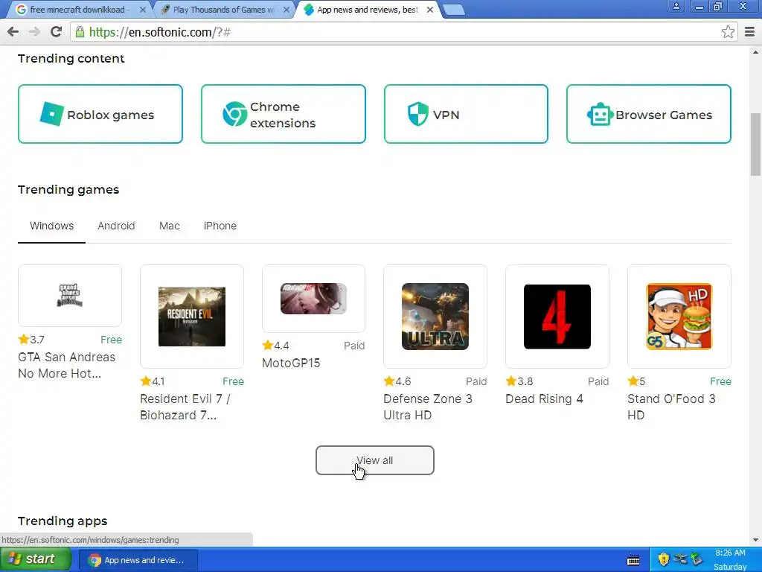Select the Mac trending games tab

click(x=169, y=226)
